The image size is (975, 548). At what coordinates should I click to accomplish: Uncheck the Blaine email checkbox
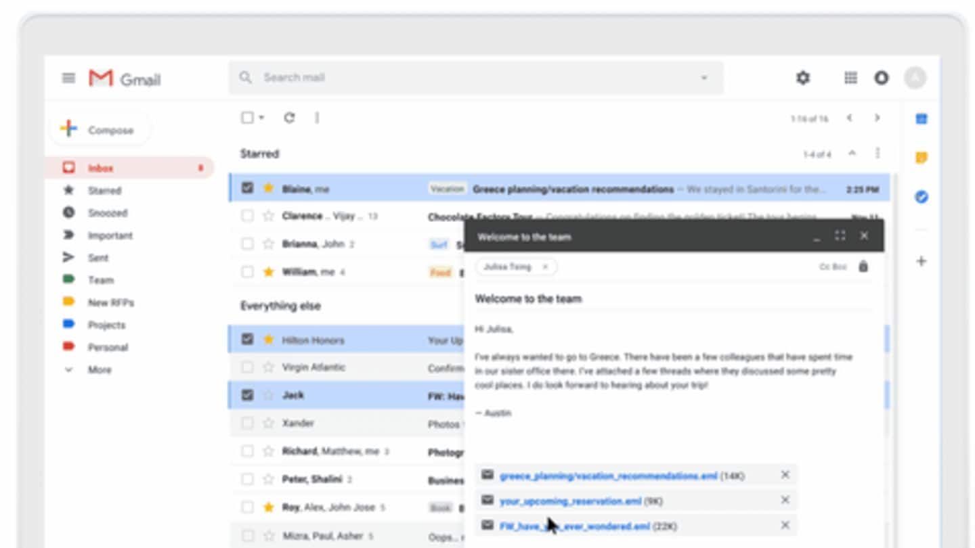pyautogui.click(x=247, y=188)
